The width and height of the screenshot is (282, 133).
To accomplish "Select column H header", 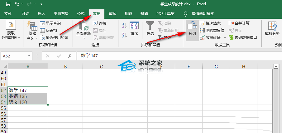I will click(x=243, y=67).
